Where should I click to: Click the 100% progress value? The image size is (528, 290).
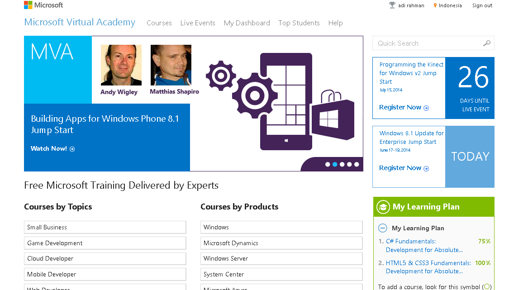click(483, 263)
